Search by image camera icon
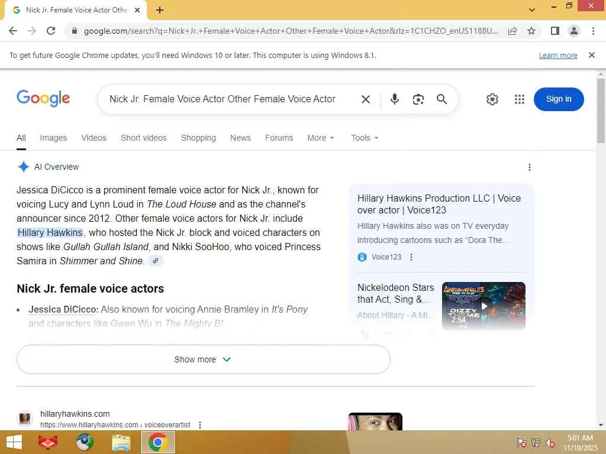This screenshot has width=606, height=454. coord(418,99)
